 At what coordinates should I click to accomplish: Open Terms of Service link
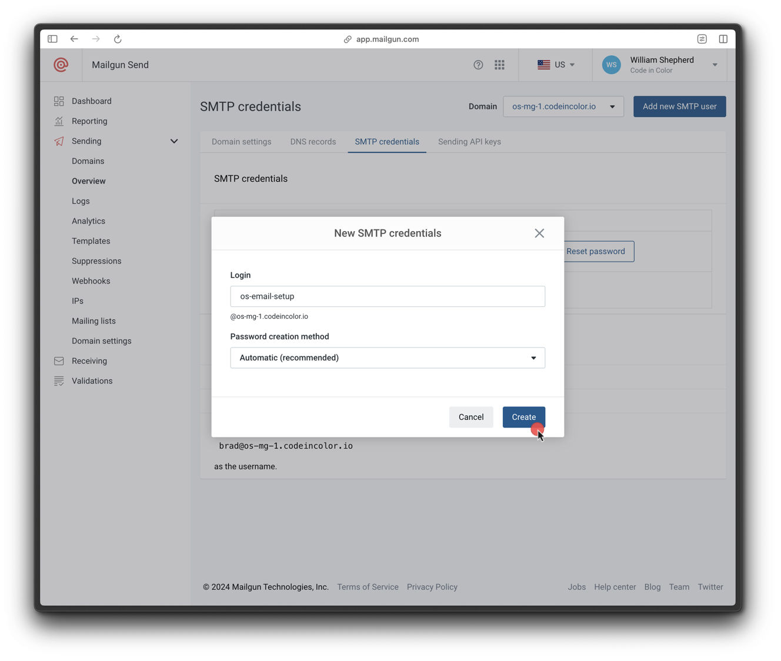click(368, 587)
